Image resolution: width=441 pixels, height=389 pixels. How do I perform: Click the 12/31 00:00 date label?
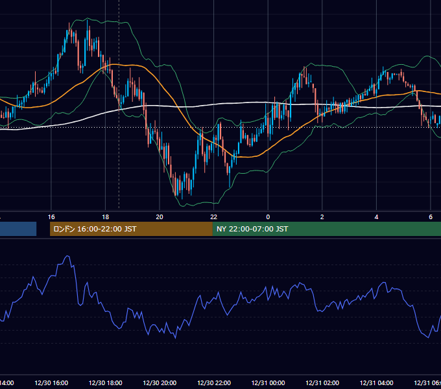tap(268, 383)
